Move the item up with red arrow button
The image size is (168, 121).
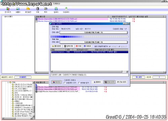[79, 46]
